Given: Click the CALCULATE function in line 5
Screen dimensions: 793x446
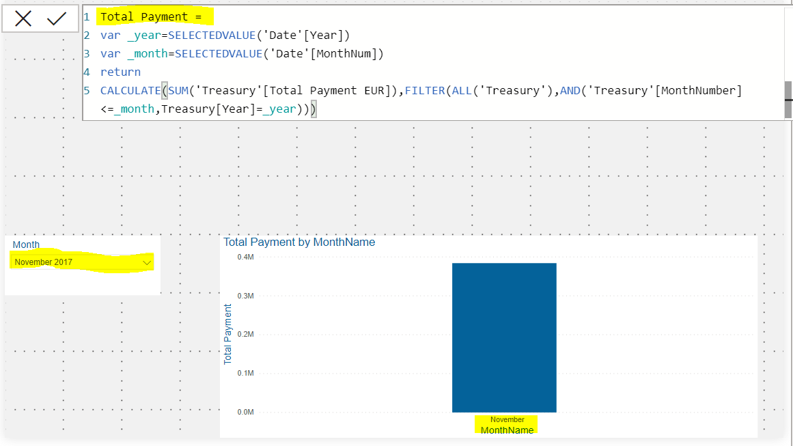Looking at the screenshot, I should (x=130, y=91).
